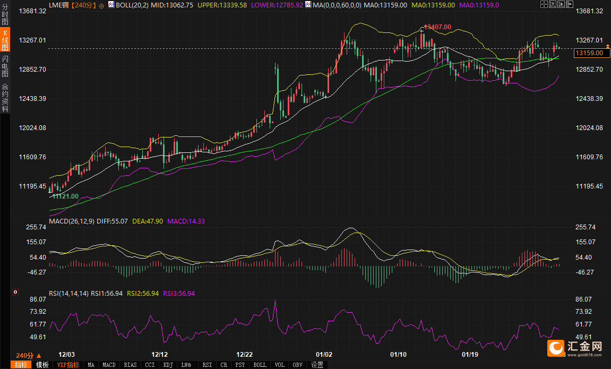
Task: Click the BOLL indicator icon in the header
Action: pyautogui.click(x=111, y=4)
